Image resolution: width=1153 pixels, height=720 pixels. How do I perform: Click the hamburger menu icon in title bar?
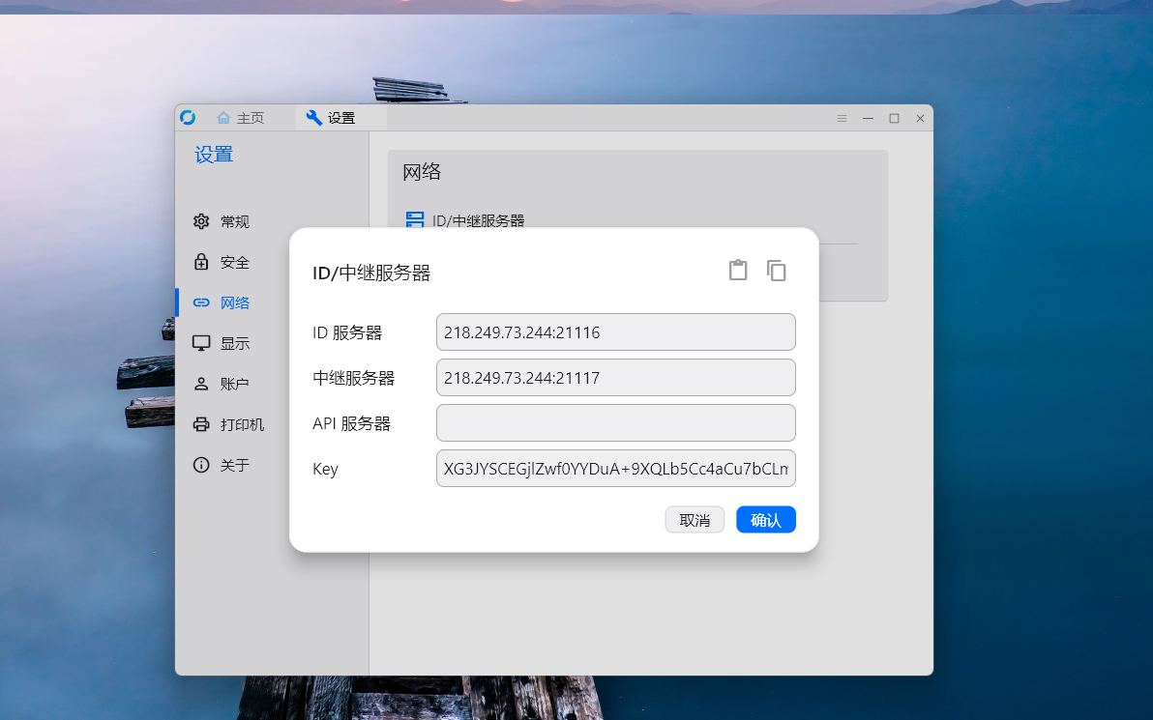pyautogui.click(x=842, y=118)
